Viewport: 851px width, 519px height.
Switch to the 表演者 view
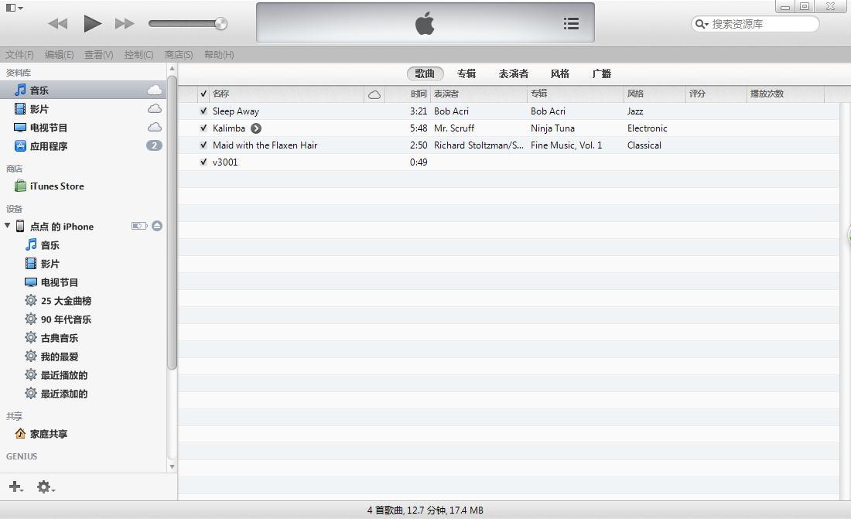[x=513, y=73]
